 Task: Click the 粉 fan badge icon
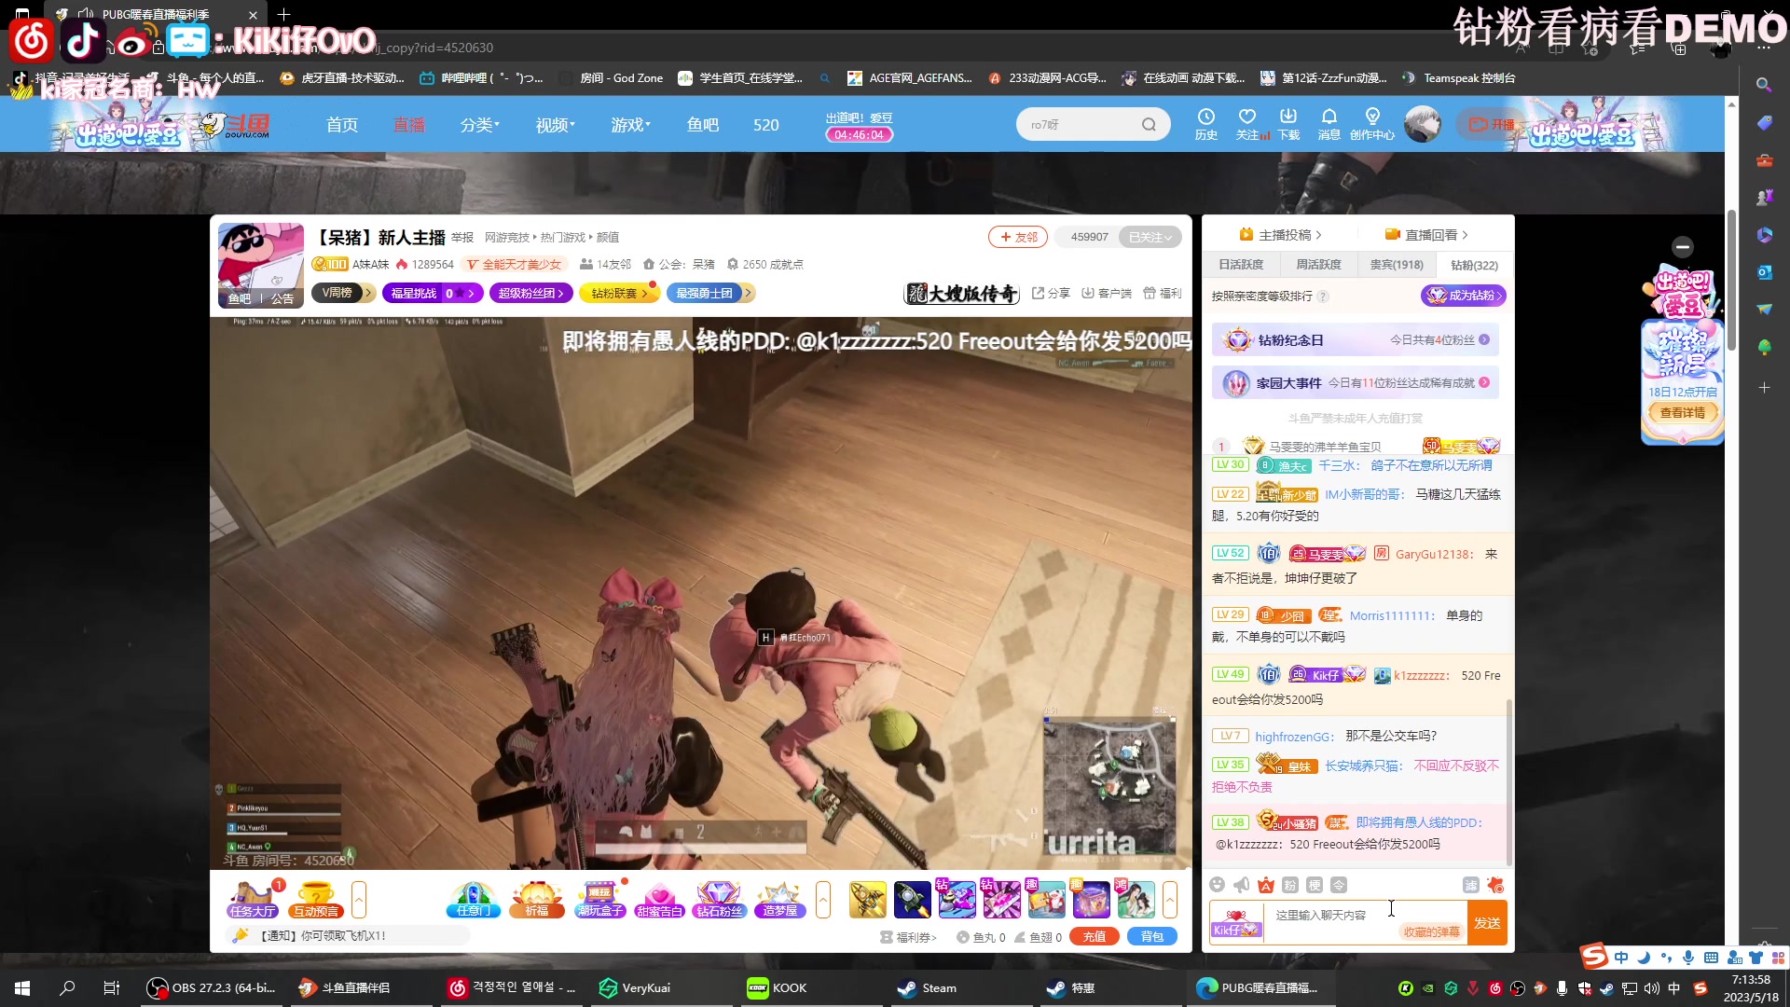coord(1289,885)
